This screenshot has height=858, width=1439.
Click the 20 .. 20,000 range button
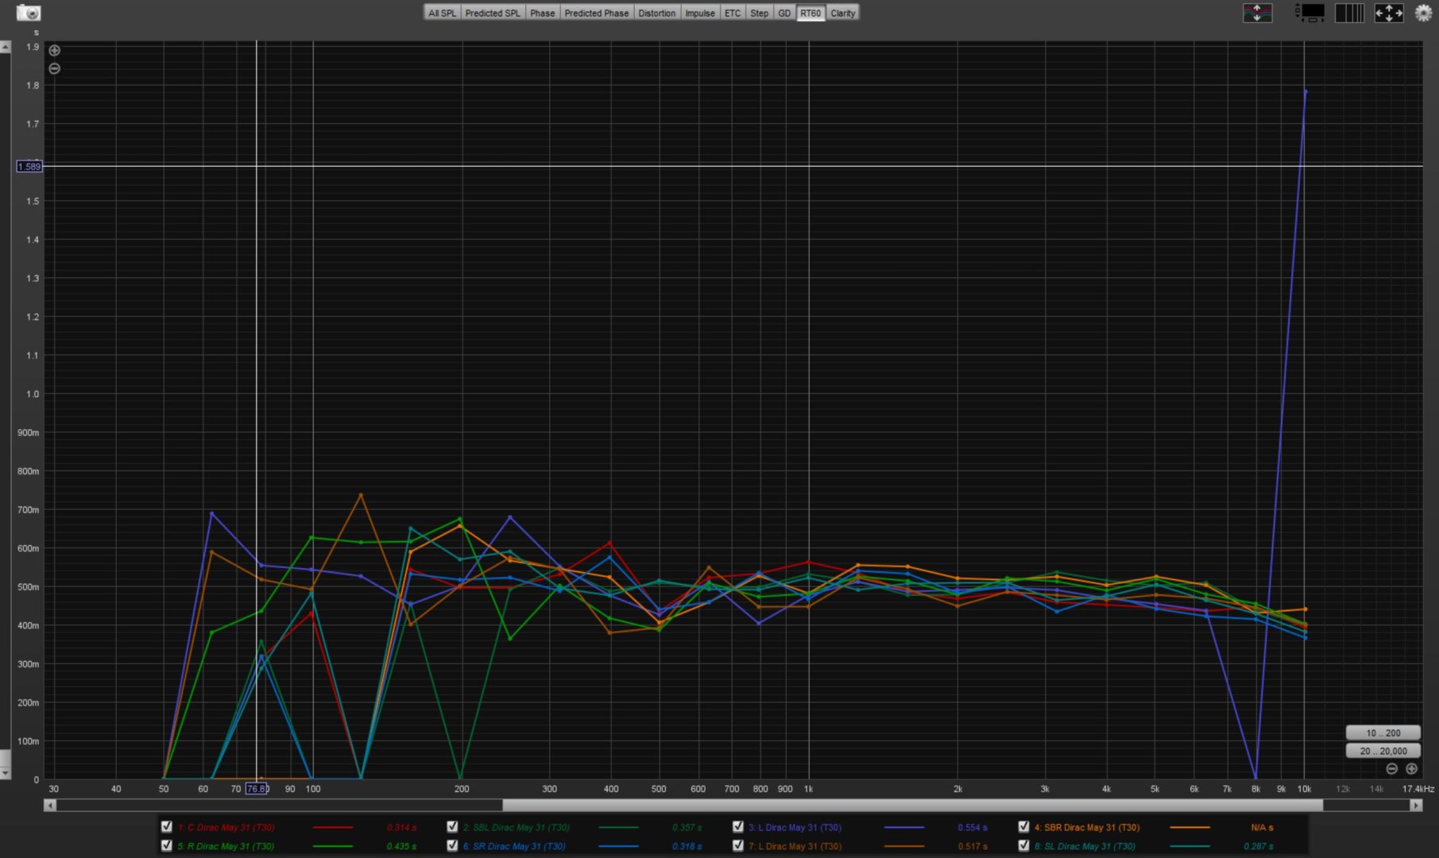click(1383, 751)
